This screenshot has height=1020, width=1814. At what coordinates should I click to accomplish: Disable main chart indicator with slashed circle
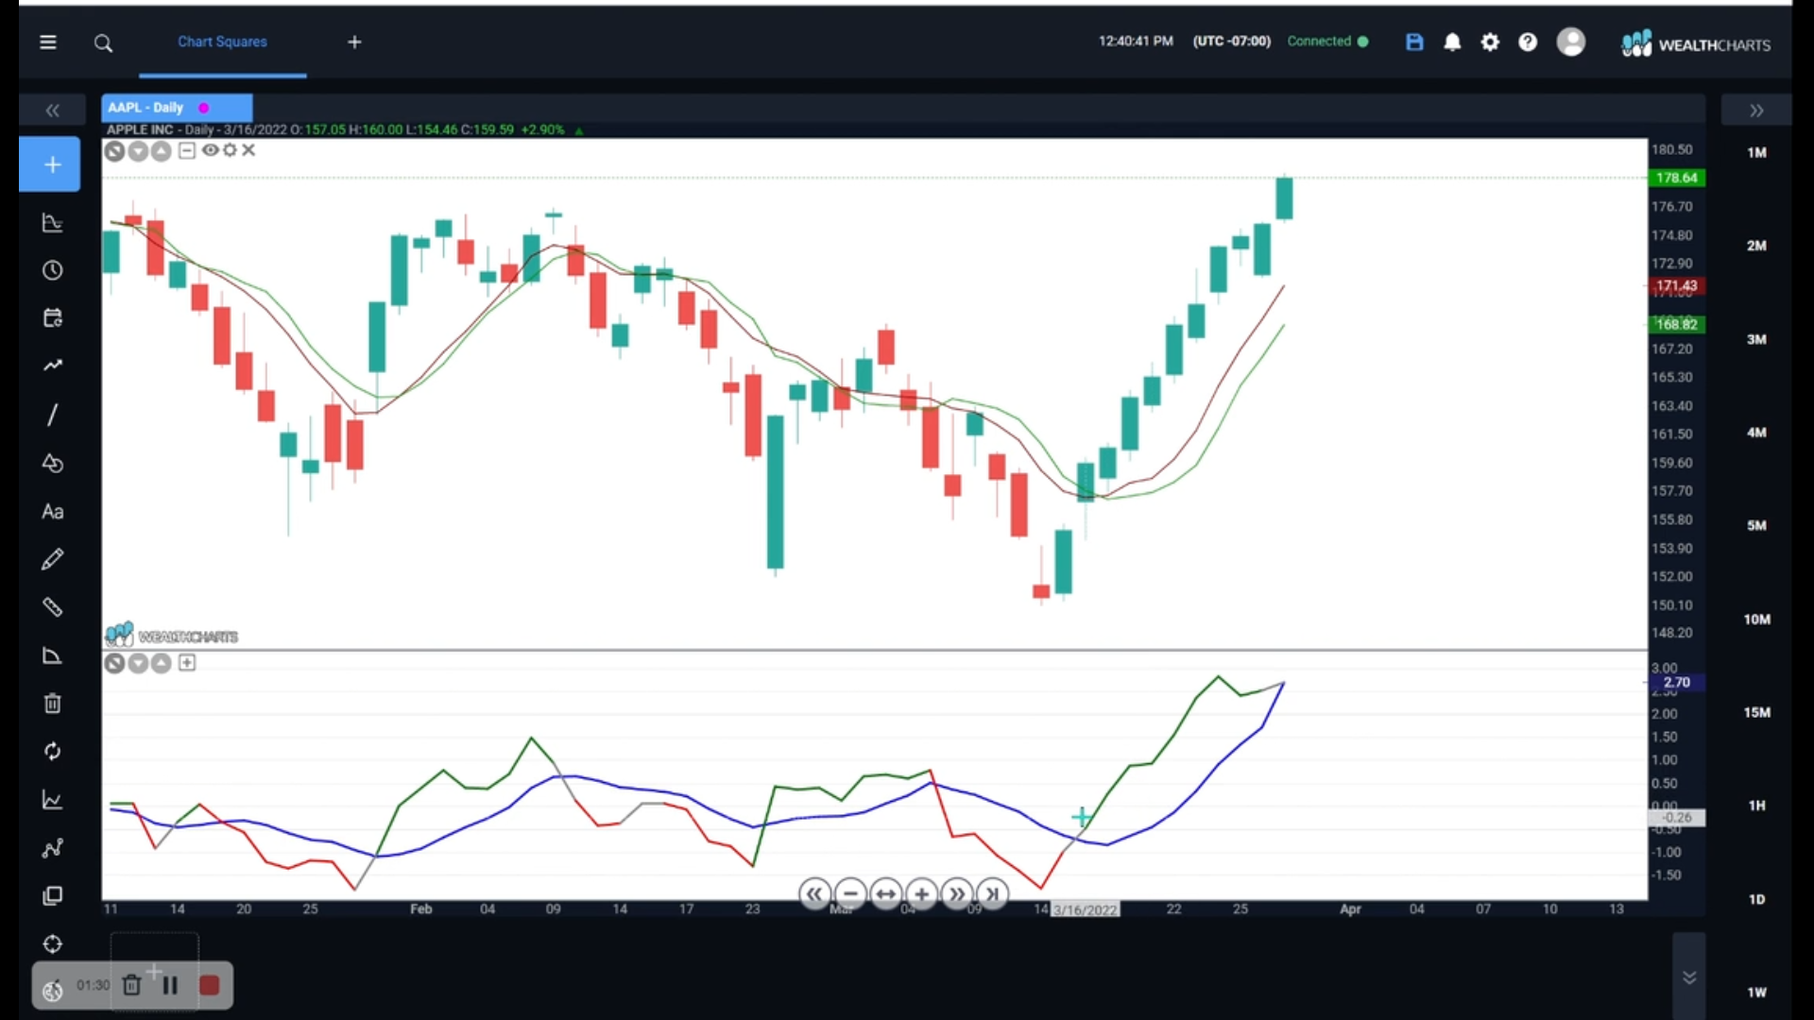click(114, 151)
